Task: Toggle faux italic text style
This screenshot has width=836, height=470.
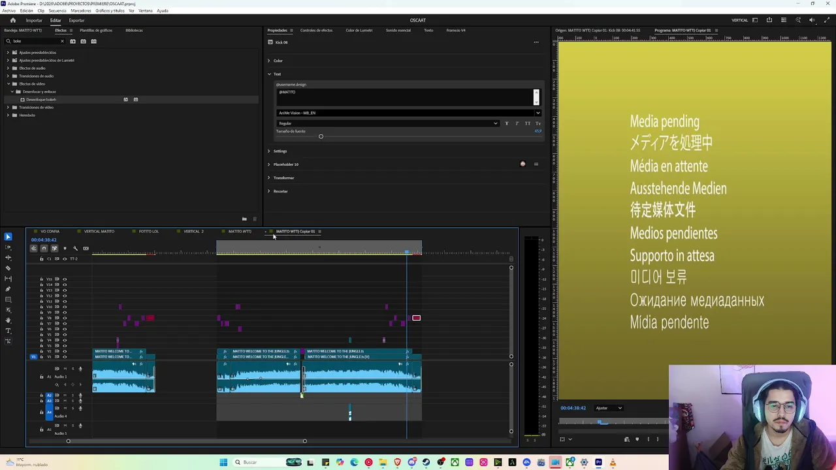Action: click(x=517, y=123)
